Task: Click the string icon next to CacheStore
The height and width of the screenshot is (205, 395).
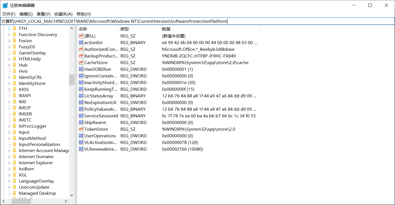Action: tap(81, 62)
